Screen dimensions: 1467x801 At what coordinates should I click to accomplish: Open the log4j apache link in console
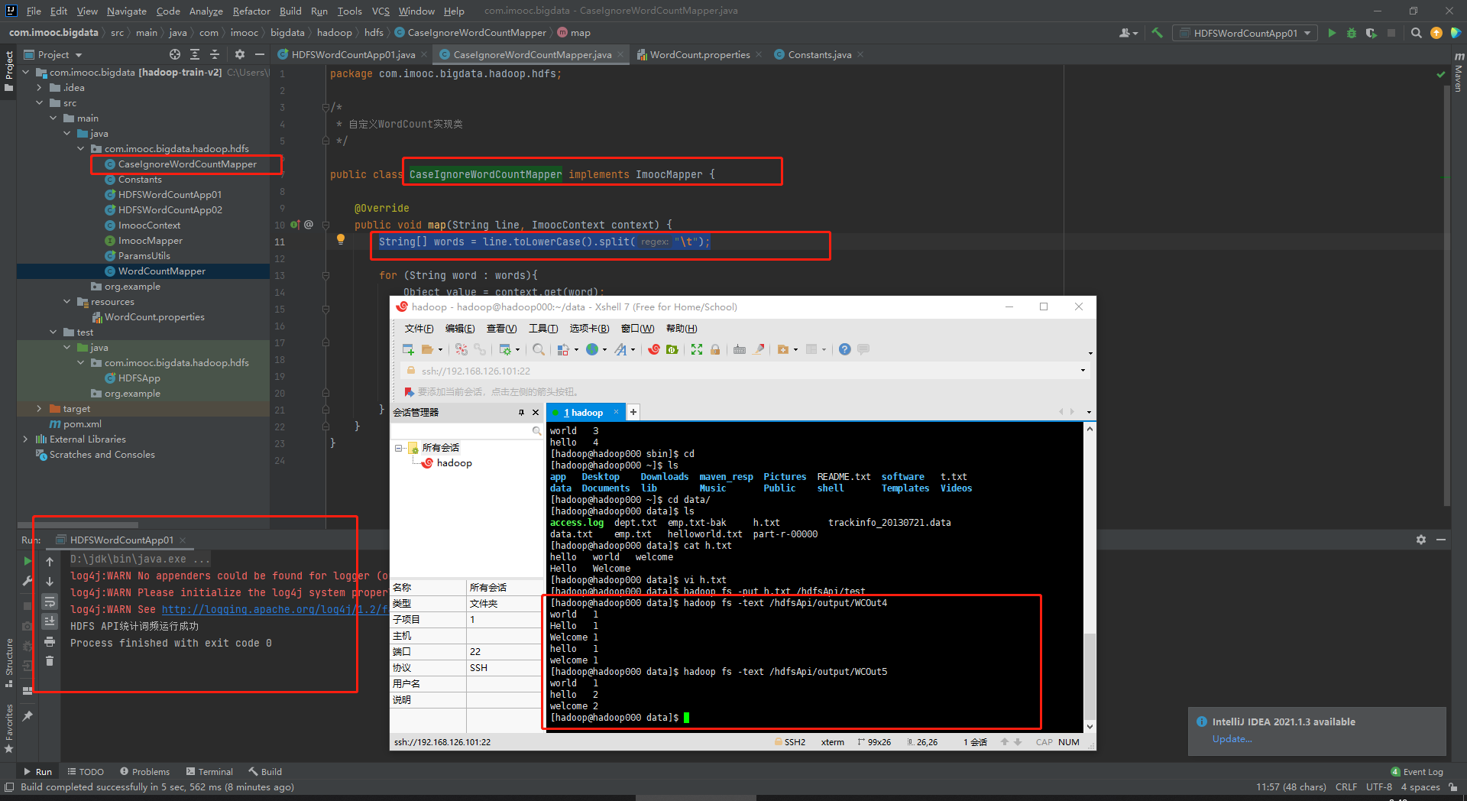276,609
